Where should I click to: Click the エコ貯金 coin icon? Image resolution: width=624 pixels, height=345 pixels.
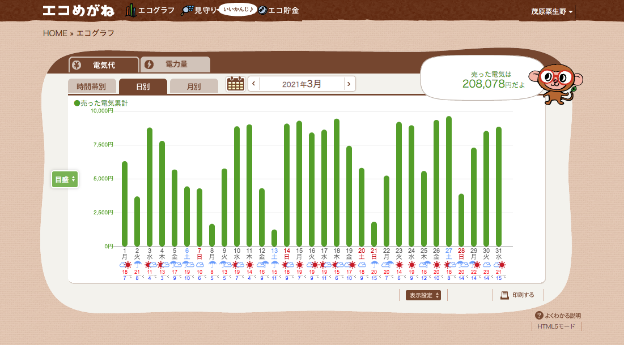tap(262, 10)
